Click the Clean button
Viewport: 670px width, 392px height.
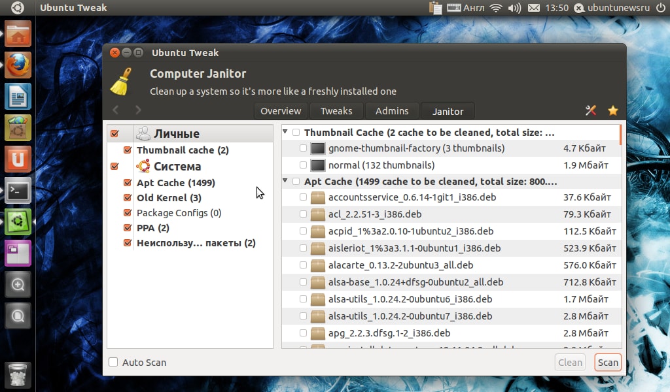click(x=570, y=362)
